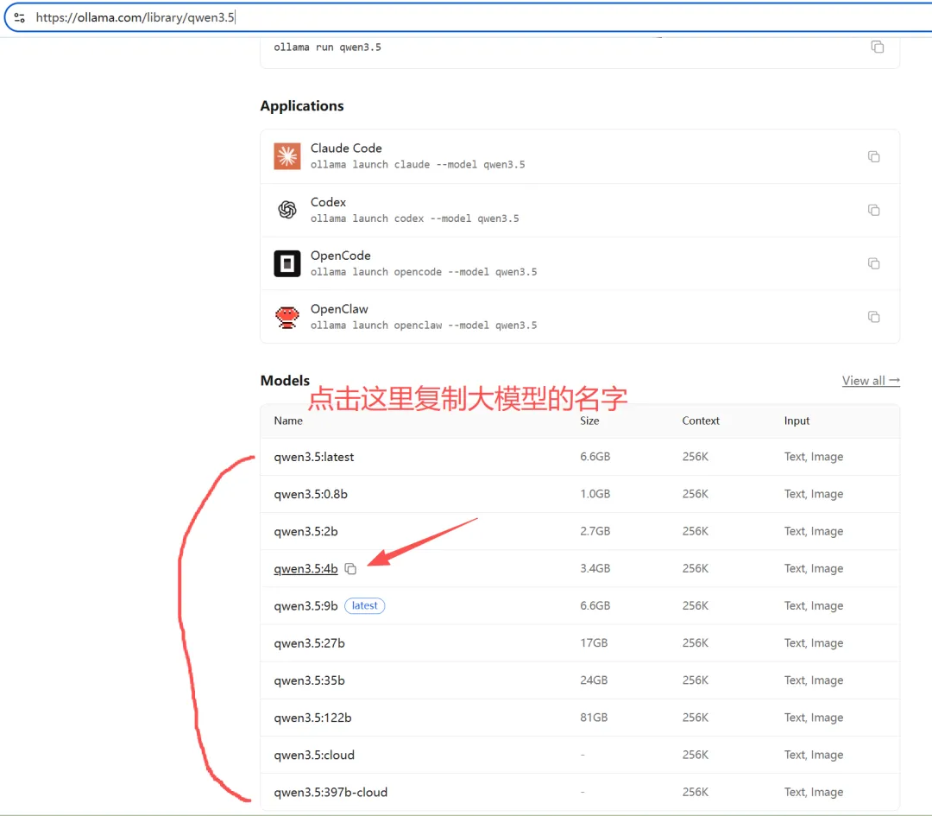
Task: Click the Name column header
Action: tap(288, 421)
